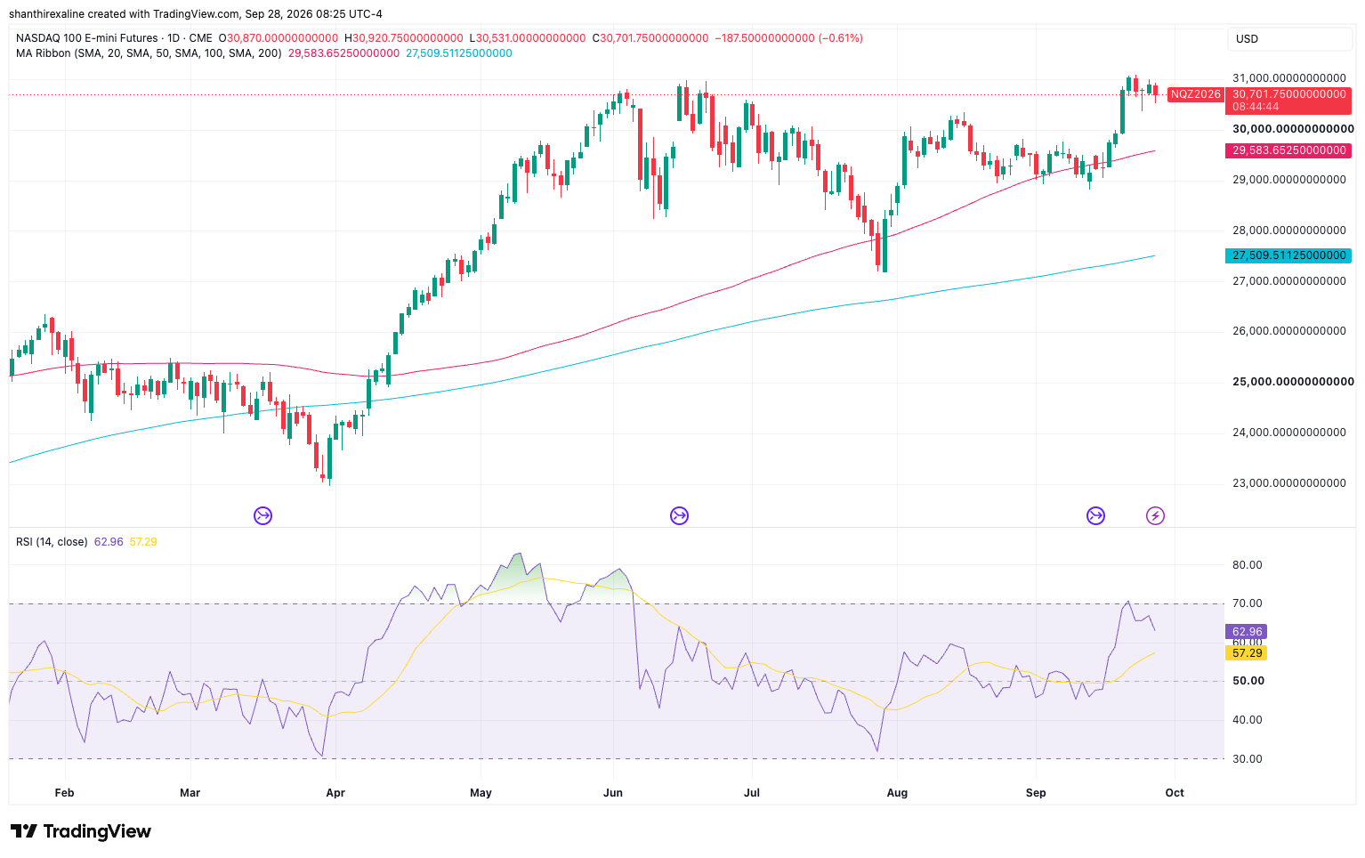Click the 28,000 price axis label
The height and width of the screenshot is (858, 1365).
click(x=1288, y=231)
